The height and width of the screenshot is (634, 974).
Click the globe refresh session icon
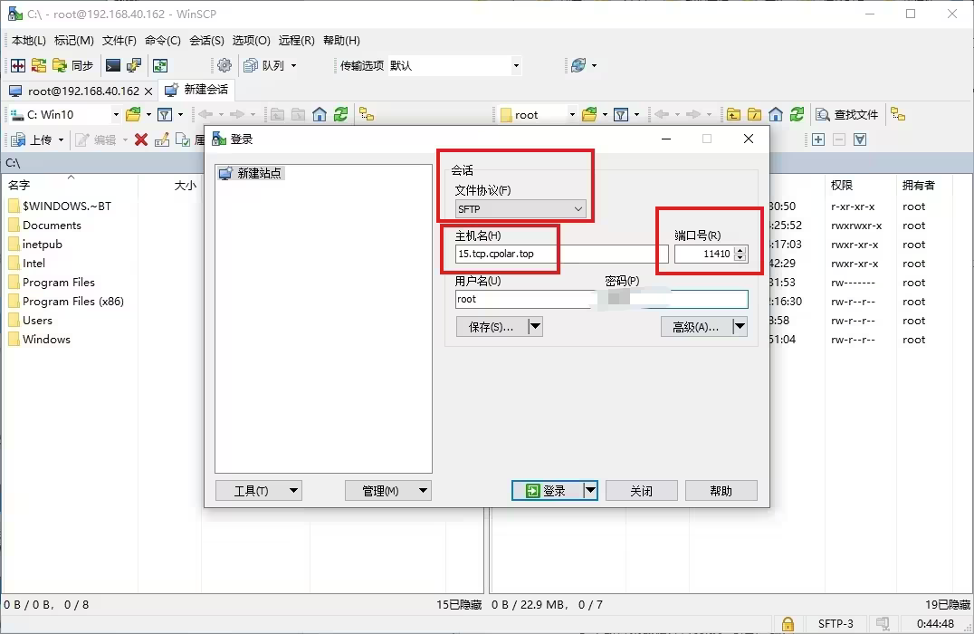(x=578, y=65)
